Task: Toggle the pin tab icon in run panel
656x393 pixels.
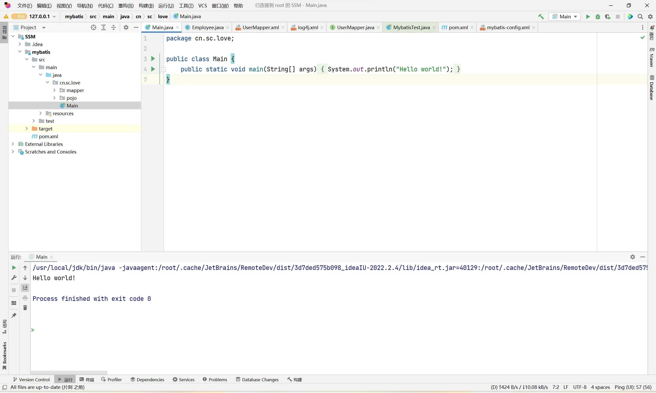Action: pyautogui.click(x=14, y=315)
